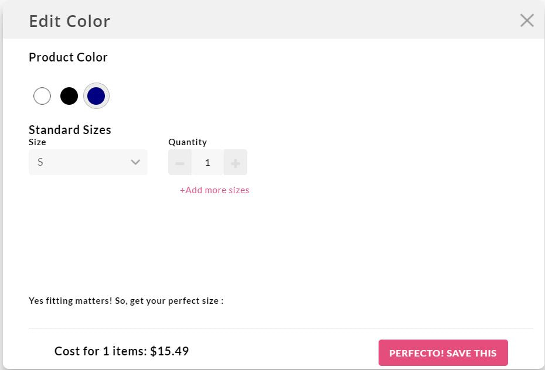Pick the navy blue color swatch
545x370 pixels.
pyautogui.click(x=96, y=96)
